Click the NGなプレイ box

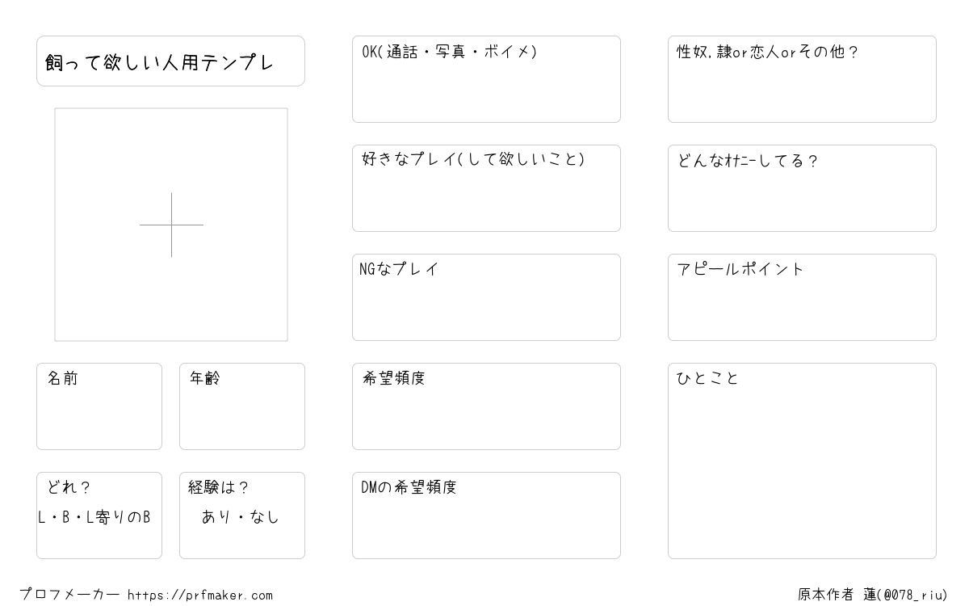486,297
